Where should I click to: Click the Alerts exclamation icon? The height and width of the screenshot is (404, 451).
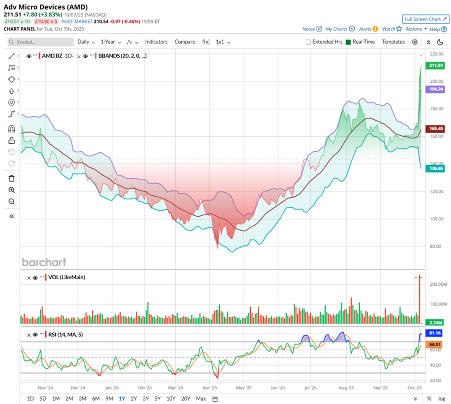click(x=376, y=29)
